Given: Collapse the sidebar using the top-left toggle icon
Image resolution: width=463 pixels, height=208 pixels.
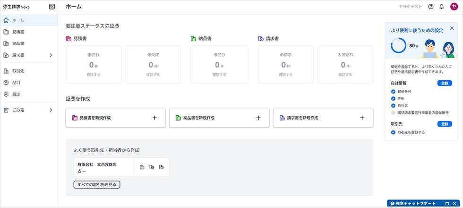Looking at the screenshot, I should point(51,7).
